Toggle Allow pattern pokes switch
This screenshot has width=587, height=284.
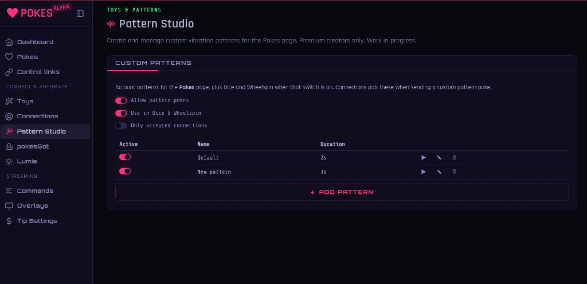tap(121, 101)
